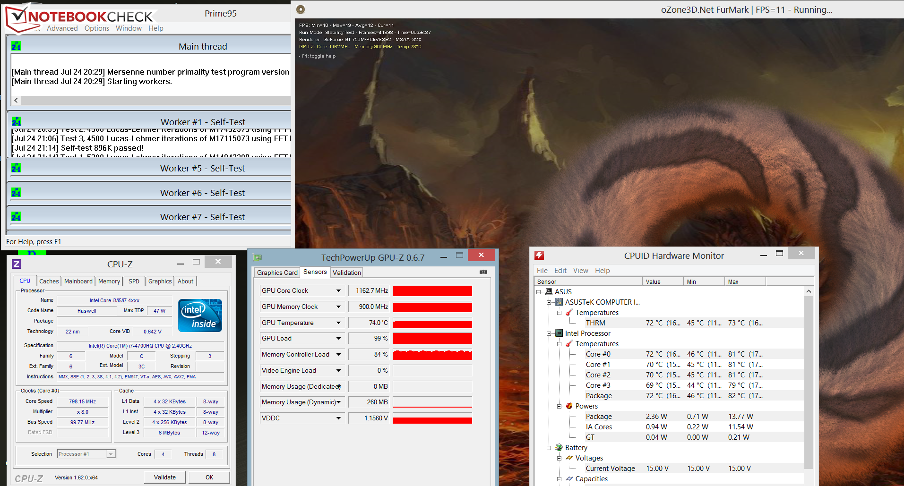904x486 pixels.
Task: Open the Validation tab in GPU-Z
Action: [347, 273]
